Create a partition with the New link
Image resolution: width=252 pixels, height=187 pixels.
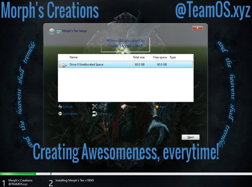point(163,107)
